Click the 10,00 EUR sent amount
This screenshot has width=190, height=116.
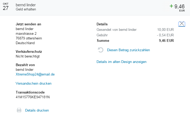tap(165, 30)
